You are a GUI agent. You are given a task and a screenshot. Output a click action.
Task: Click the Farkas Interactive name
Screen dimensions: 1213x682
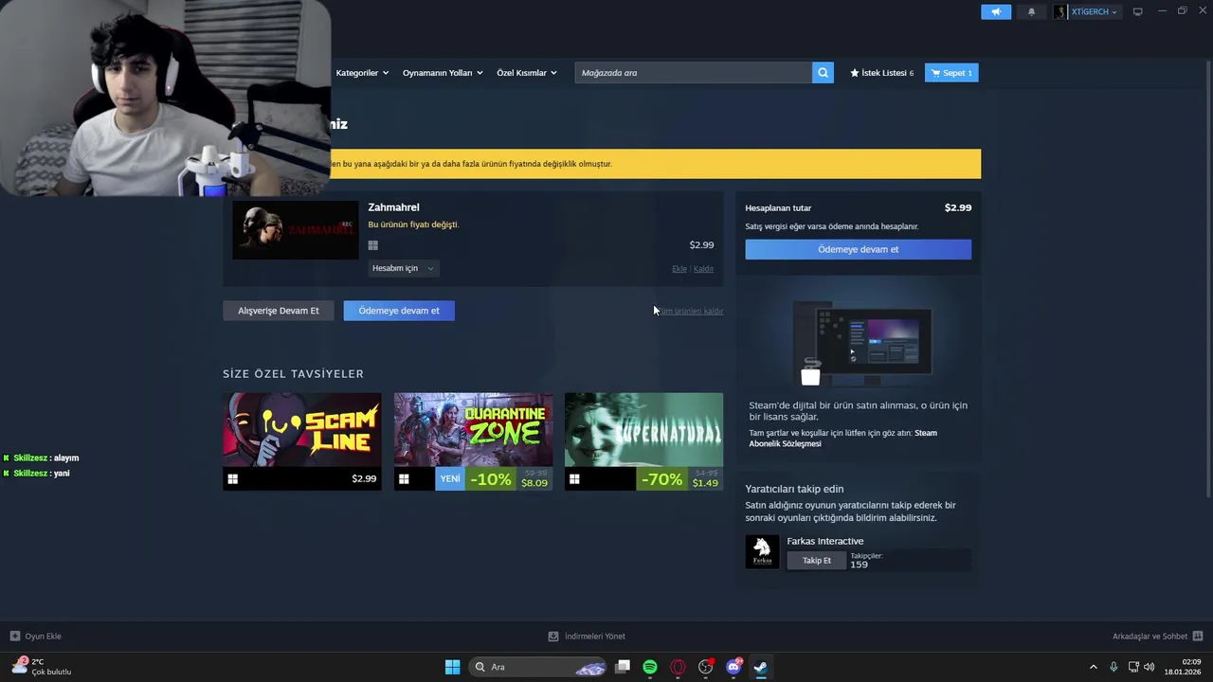click(x=825, y=541)
